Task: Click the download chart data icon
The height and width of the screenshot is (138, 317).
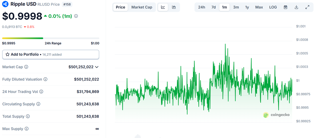Action: [x=297, y=7]
